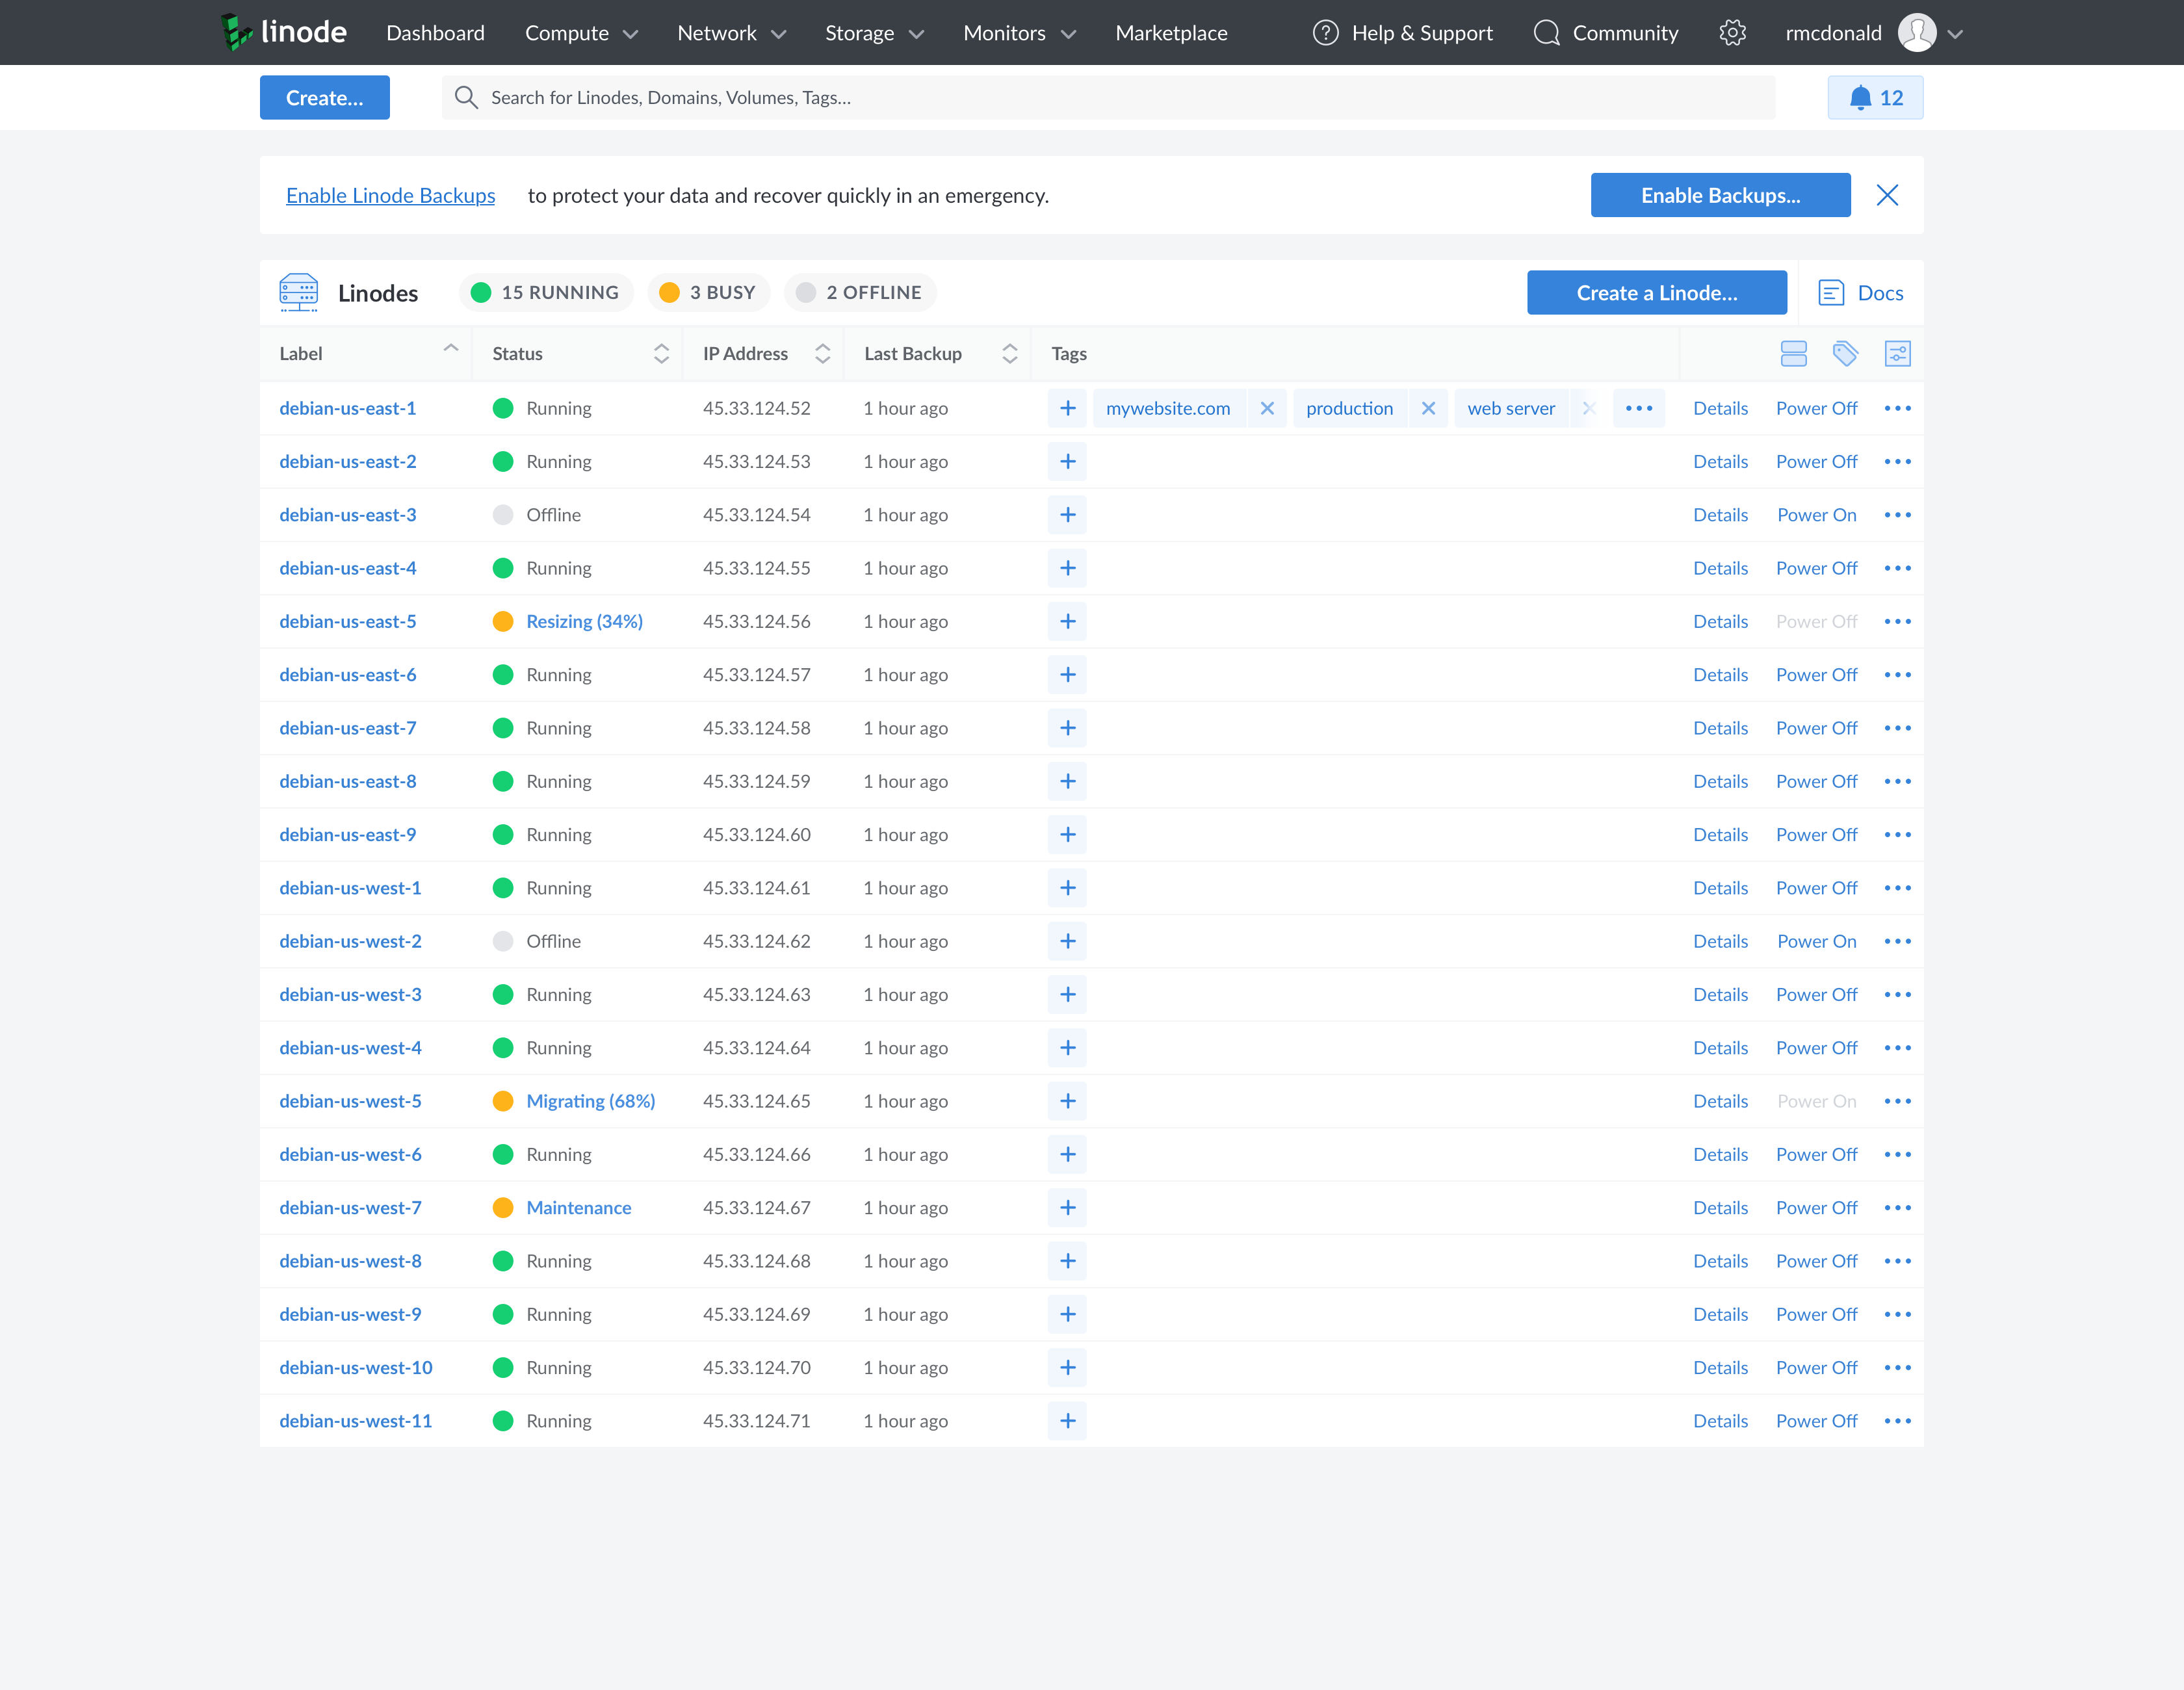The width and height of the screenshot is (2184, 1690).
Task: Add a tag to debian-us-west-2
Action: click(1067, 941)
